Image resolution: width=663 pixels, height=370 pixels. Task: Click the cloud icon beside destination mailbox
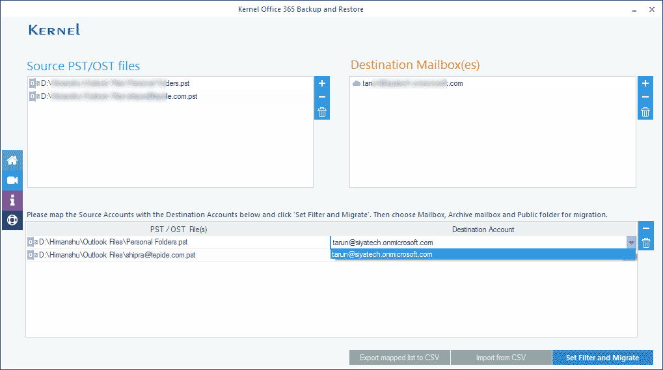point(357,83)
